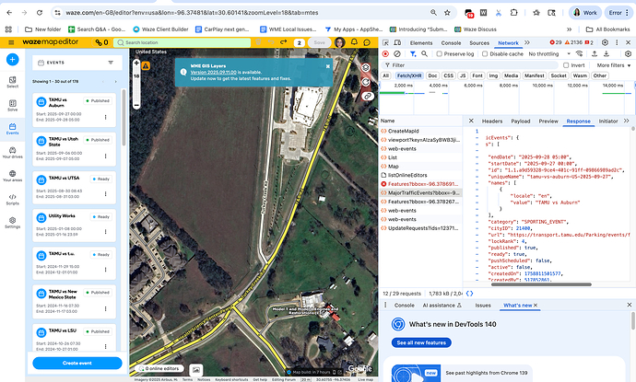This screenshot has width=636, height=382.
Task: Toggle the Fetch/XHR request filter
Action: point(409,75)
